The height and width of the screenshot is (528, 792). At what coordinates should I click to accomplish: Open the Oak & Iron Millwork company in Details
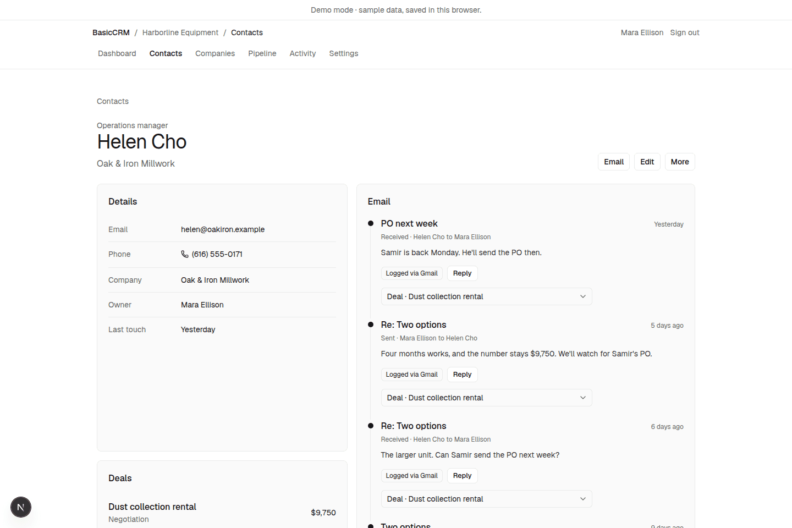[x=215, y=280]
